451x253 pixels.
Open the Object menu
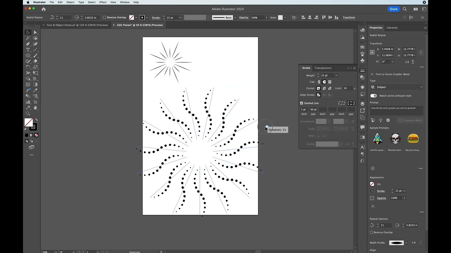pos(70,2)
